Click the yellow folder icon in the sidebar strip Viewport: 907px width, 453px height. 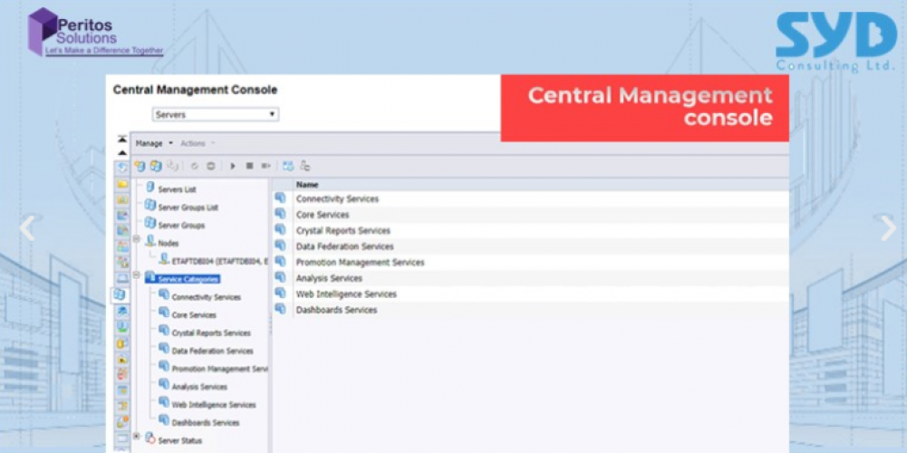click(x=122, y=185)
